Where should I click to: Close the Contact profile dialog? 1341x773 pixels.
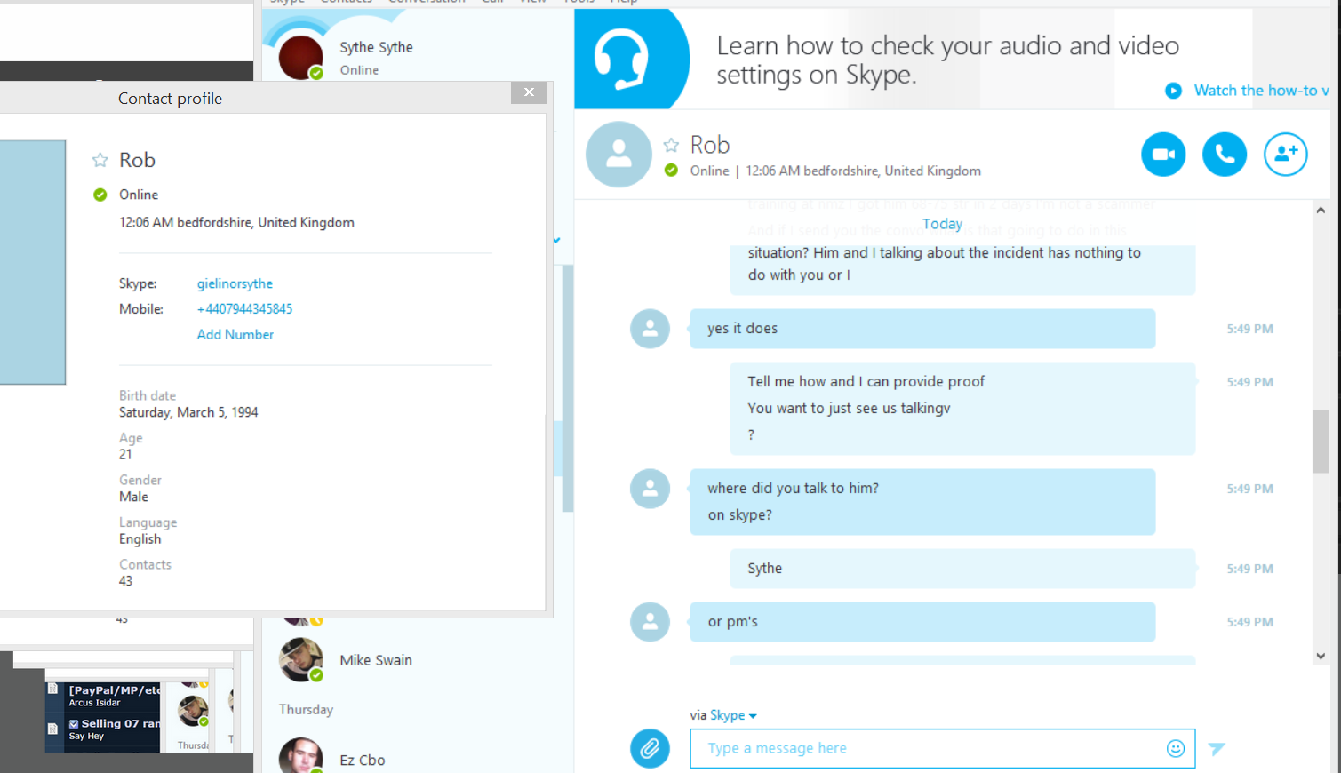(x=529, y=92)
